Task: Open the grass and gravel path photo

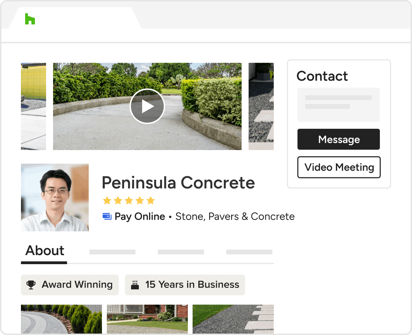Action: pos(233,319)
